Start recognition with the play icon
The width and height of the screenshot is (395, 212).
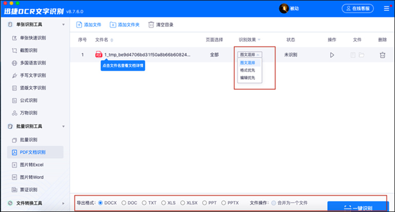pyautogui.click(x=332, y=55)
